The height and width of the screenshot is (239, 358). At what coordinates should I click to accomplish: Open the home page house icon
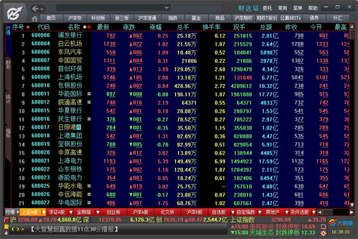[x=35, y=19]
